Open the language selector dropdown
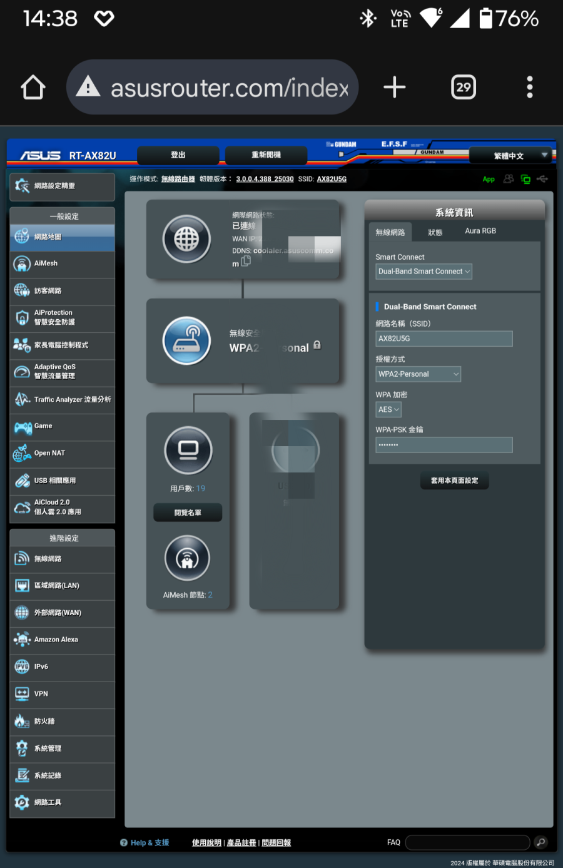Screen dimensions: 563x868 [512, 156]
